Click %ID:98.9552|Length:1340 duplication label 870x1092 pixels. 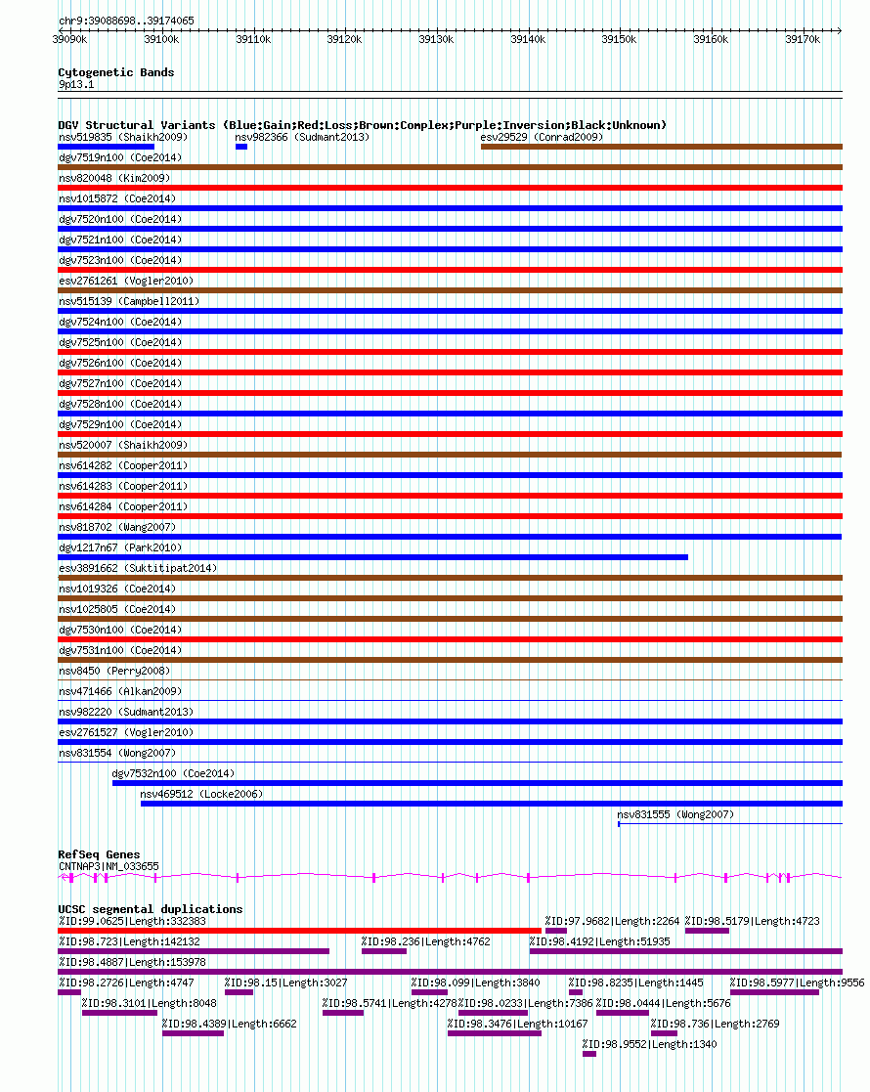tap(650, 1045)
